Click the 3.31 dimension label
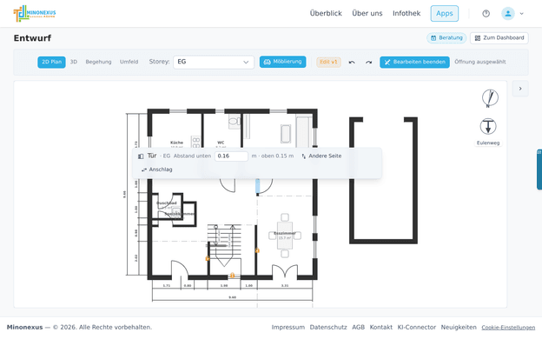 285,286
